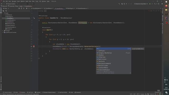Image resolution: width=169 pixels, height=95 pixels.
Task: Choose the Skybox completion suggestion
Action: [114, 55]
